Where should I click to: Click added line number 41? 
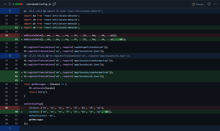point(16,72)
